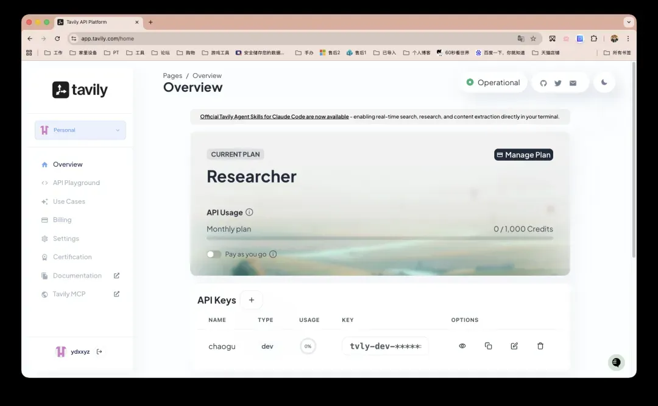Open the Twitter icon link
This screenshot has width=658, height=406.
pos(558,83)
